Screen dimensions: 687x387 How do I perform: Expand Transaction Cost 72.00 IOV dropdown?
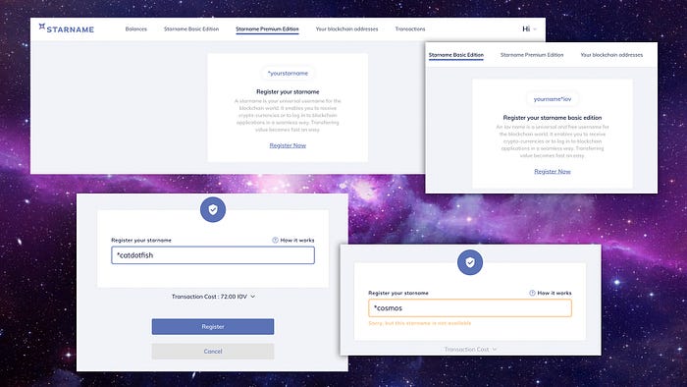[x=213, y=297]
